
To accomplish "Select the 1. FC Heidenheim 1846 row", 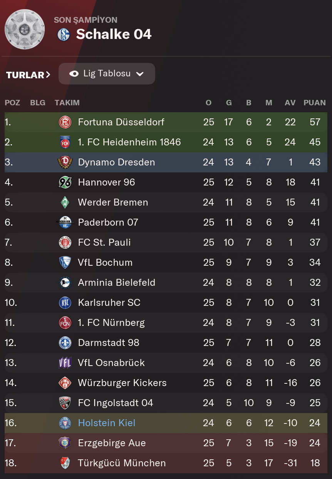I will (x=166, y=142).
